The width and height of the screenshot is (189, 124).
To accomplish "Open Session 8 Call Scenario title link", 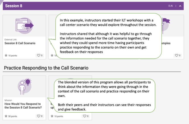I will [x=20, y=43].
